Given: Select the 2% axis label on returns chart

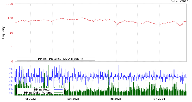Looking at the screenshot, I should coord(11,73).
